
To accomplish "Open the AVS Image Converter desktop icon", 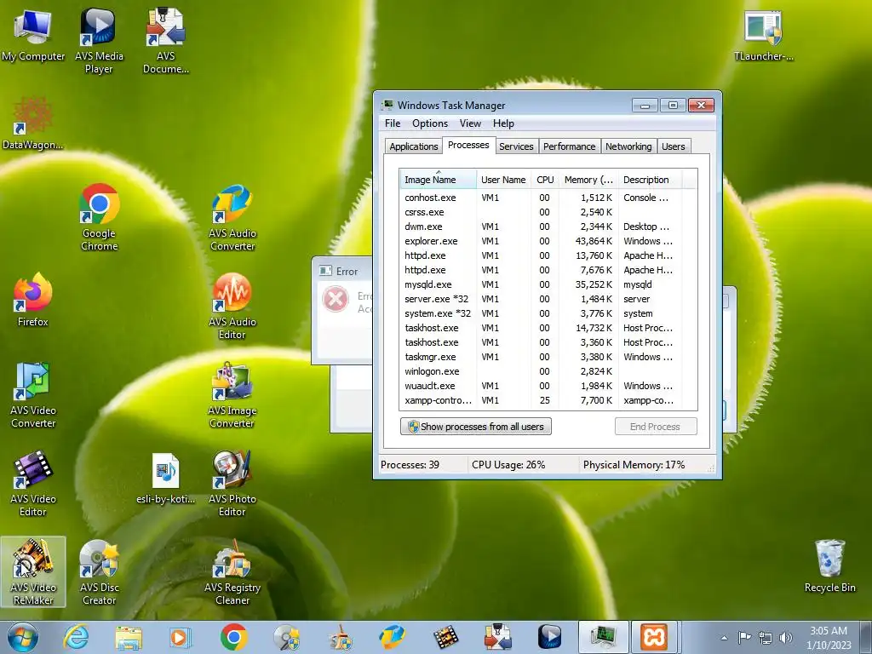I will pos(232,395).
